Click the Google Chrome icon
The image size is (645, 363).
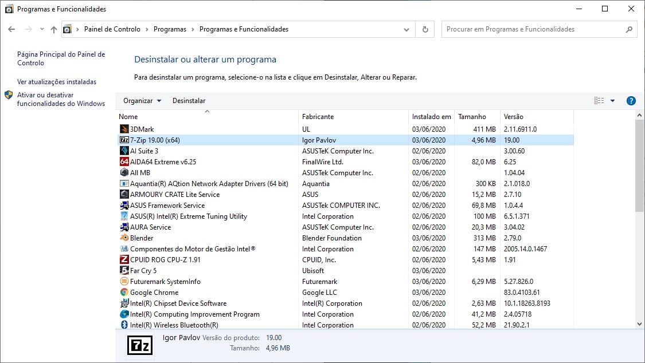124,293
